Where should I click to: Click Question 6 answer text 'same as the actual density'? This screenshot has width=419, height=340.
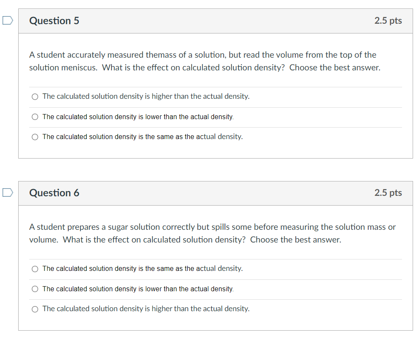click(x=200, y=269)
